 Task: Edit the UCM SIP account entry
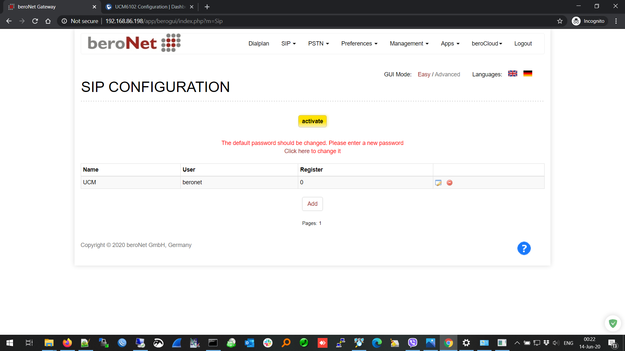(x=438, y=183)
